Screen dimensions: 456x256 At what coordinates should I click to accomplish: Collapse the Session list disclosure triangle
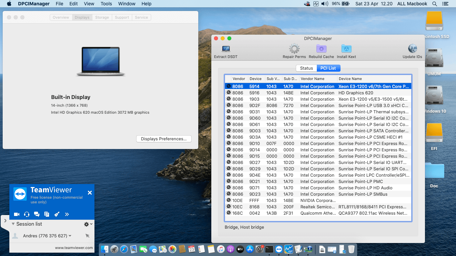pos(13,224)
